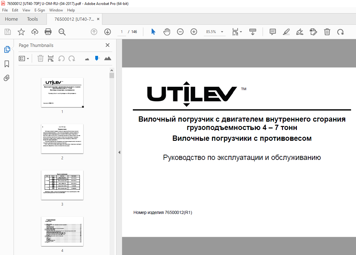
Task: Click the Save file icon
Action: [x=8, y=32]
